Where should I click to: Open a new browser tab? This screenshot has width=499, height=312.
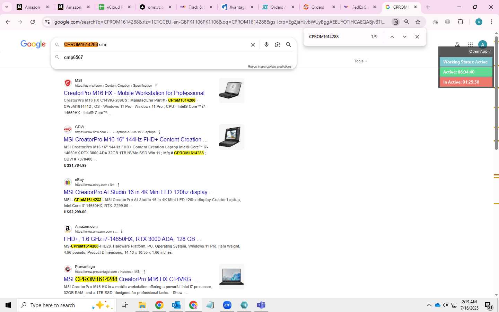pos(428,7)
